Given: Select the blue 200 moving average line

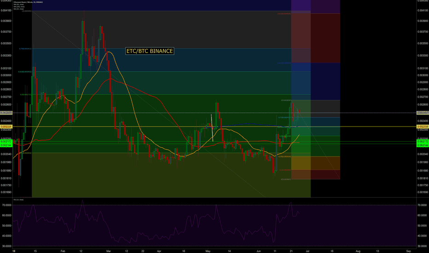Looking at the screenshot, I should coord(252,124).
